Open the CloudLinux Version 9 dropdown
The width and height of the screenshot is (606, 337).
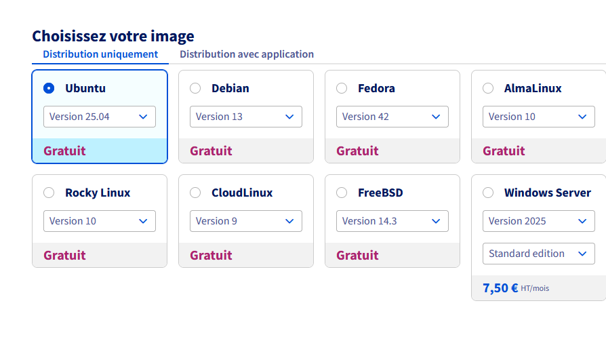(x=246, y=221)
